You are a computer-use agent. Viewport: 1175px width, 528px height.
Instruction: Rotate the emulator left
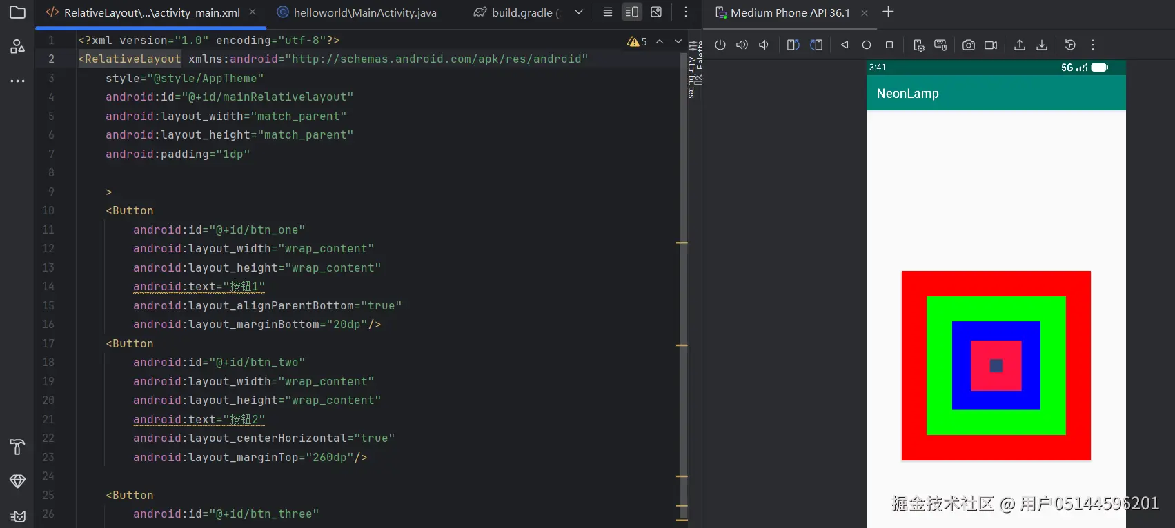[x=793, y=45]
